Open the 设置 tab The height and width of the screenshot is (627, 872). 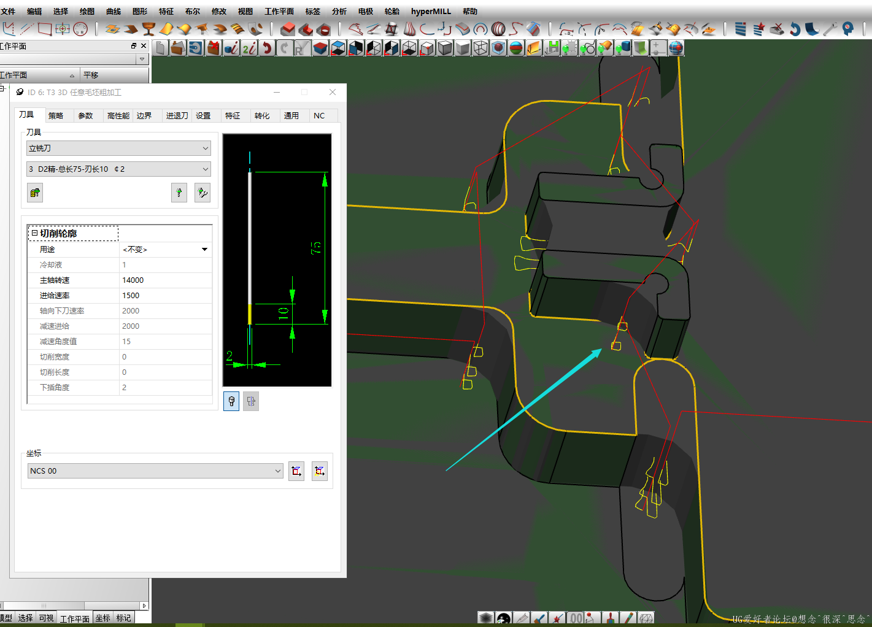point(203,115)
